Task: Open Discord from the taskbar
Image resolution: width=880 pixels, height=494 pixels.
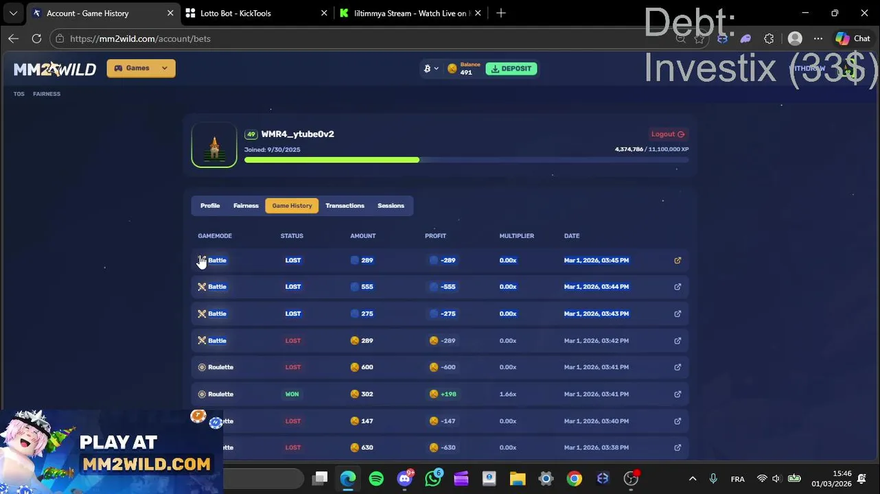Action: pos(405,479)
